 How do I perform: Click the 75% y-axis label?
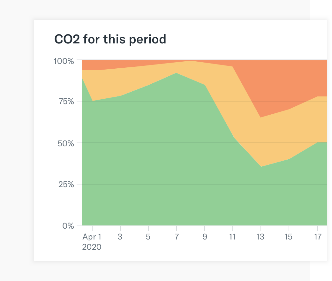(x=66, y=102)
